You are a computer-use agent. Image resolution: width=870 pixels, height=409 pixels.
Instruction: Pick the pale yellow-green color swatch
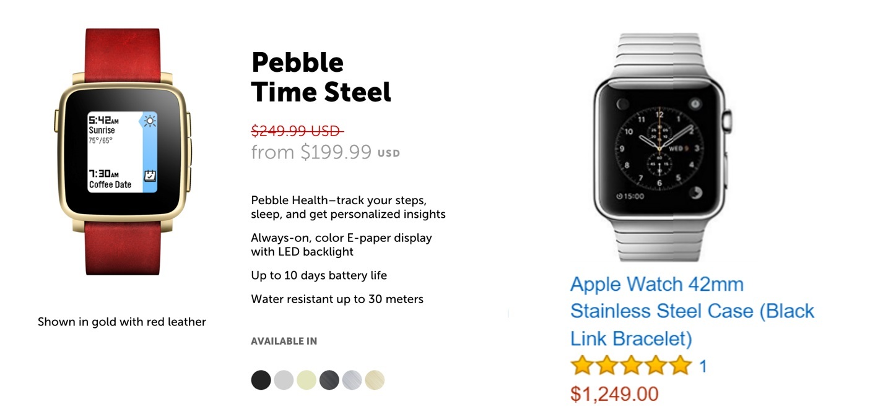[x=307, y=380]
